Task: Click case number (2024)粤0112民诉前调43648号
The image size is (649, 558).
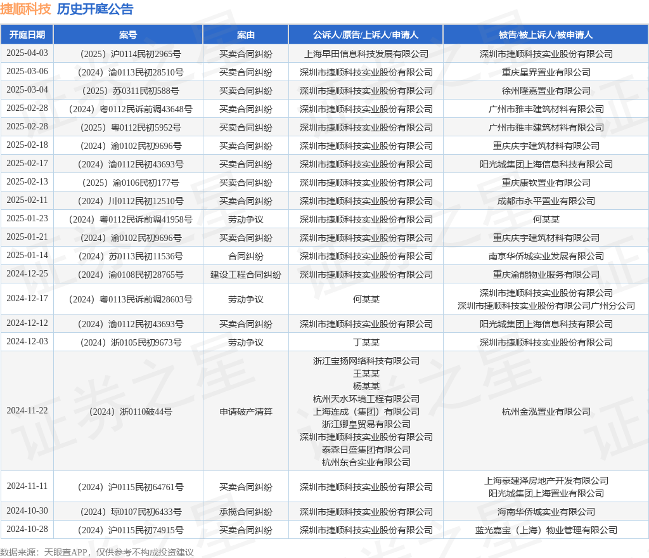Action: 131,109
